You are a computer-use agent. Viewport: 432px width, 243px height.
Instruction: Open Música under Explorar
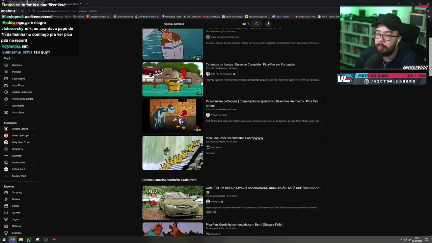point(16,199)
